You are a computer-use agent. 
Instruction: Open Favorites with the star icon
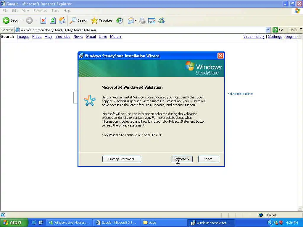(94, 20)
